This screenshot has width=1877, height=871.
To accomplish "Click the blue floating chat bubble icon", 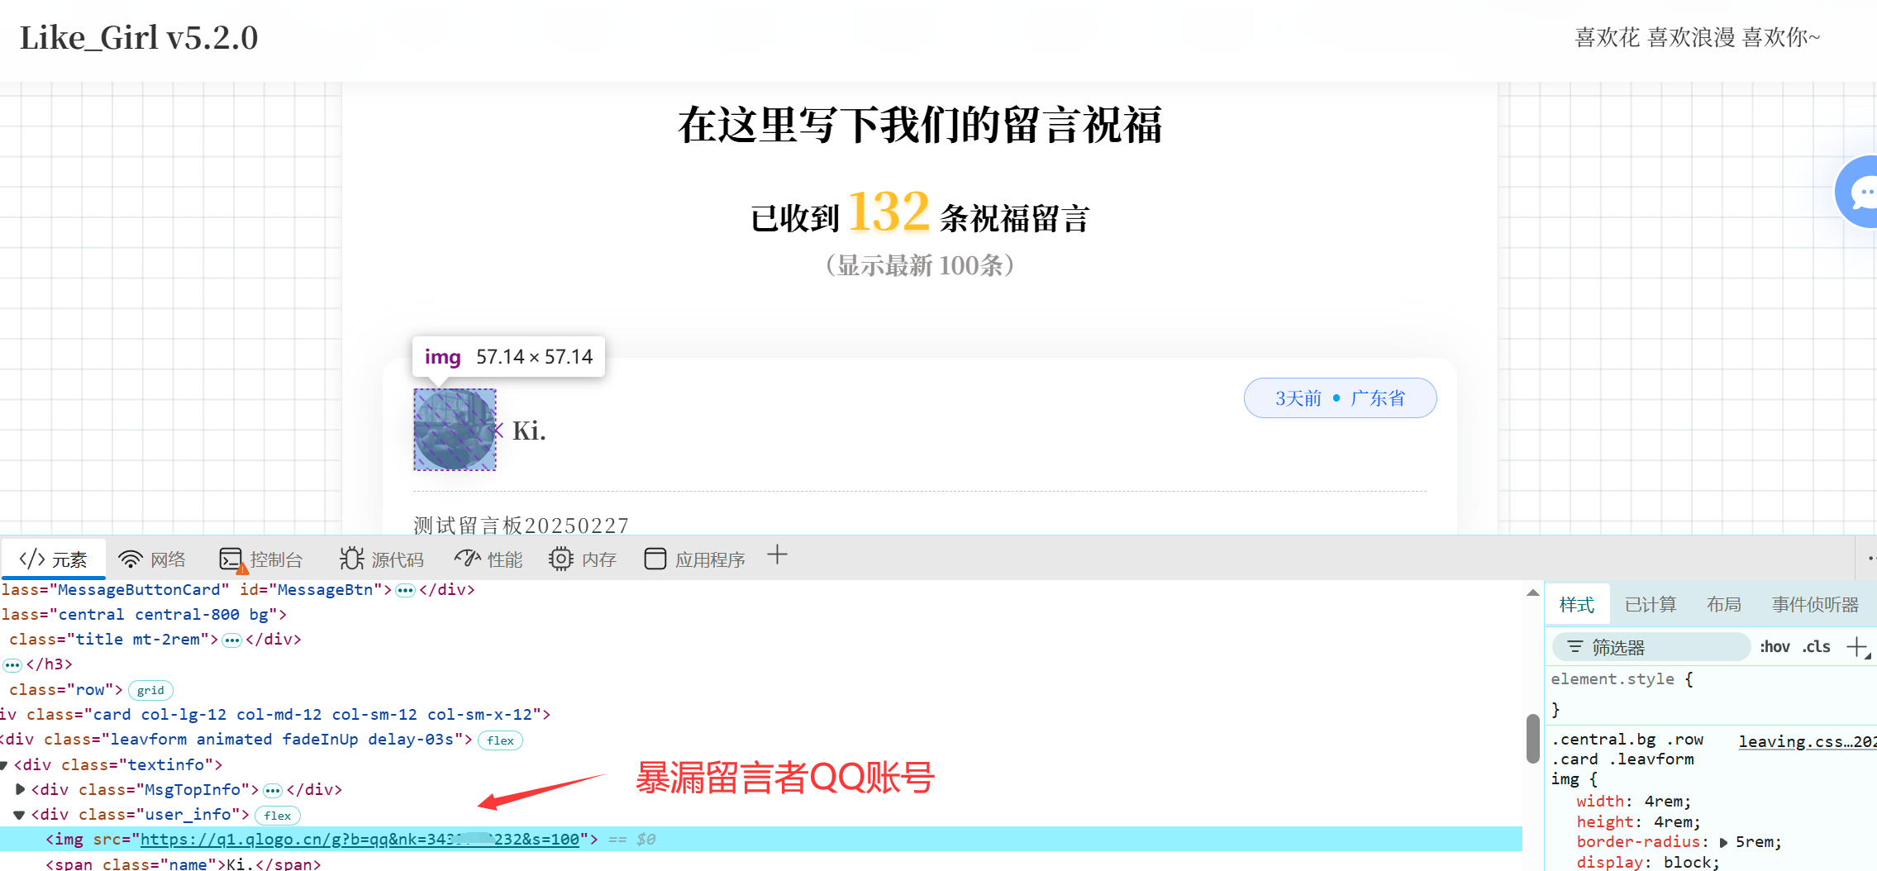I will 1861,192.
